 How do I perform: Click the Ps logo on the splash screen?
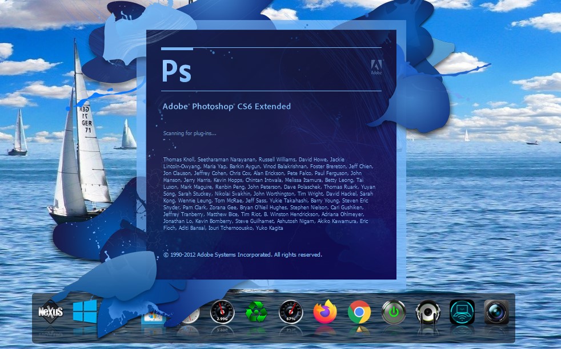point(177,71)
